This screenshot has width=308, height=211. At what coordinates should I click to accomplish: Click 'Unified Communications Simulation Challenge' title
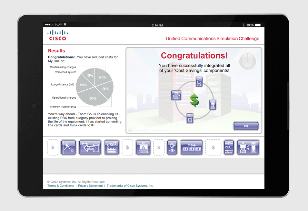coord(213,38)
